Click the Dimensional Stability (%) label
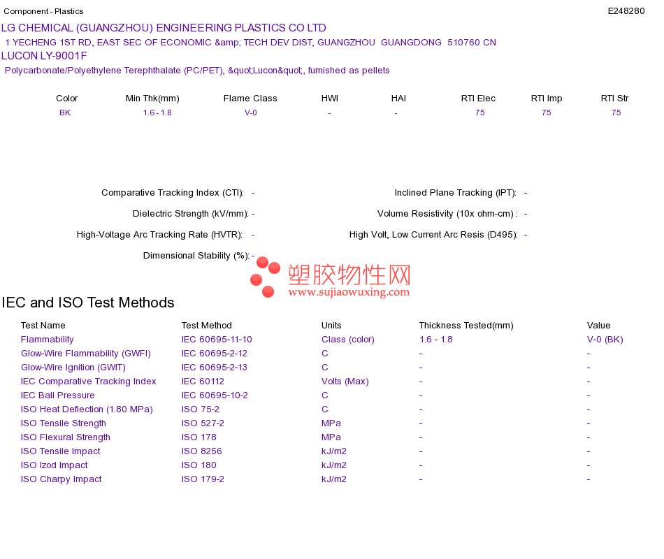This screenshot has height=559, width=664. pos(196,255)
